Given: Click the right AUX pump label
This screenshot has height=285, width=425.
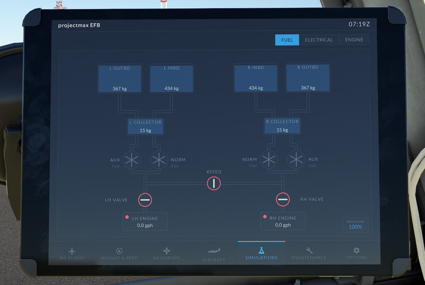Looking at the screenshot, I should (x=313, y=159).
